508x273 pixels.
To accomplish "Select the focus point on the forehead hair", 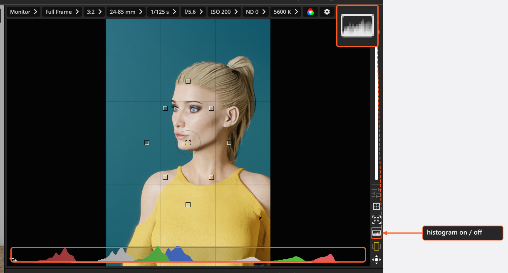I will (x=188, y=81).
